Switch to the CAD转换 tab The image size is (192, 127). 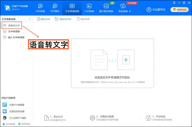click(89, 8)
